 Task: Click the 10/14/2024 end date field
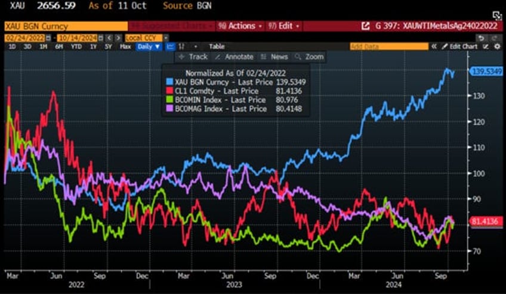(x=78, y=38)
